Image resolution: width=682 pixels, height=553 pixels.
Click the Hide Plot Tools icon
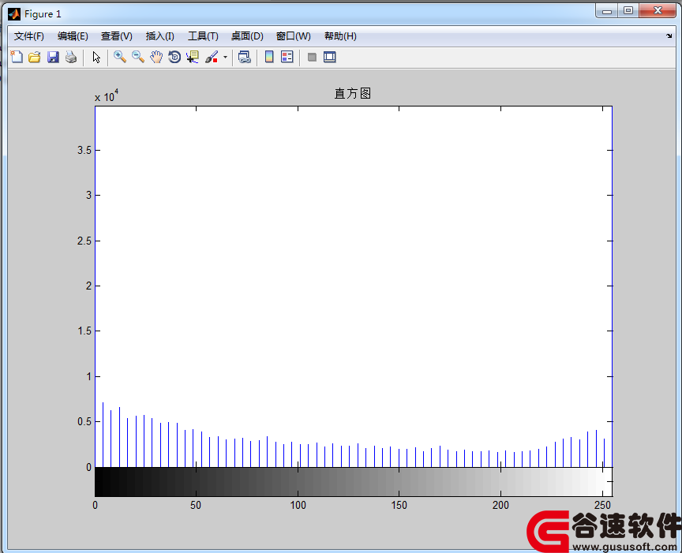coord(312,57)
